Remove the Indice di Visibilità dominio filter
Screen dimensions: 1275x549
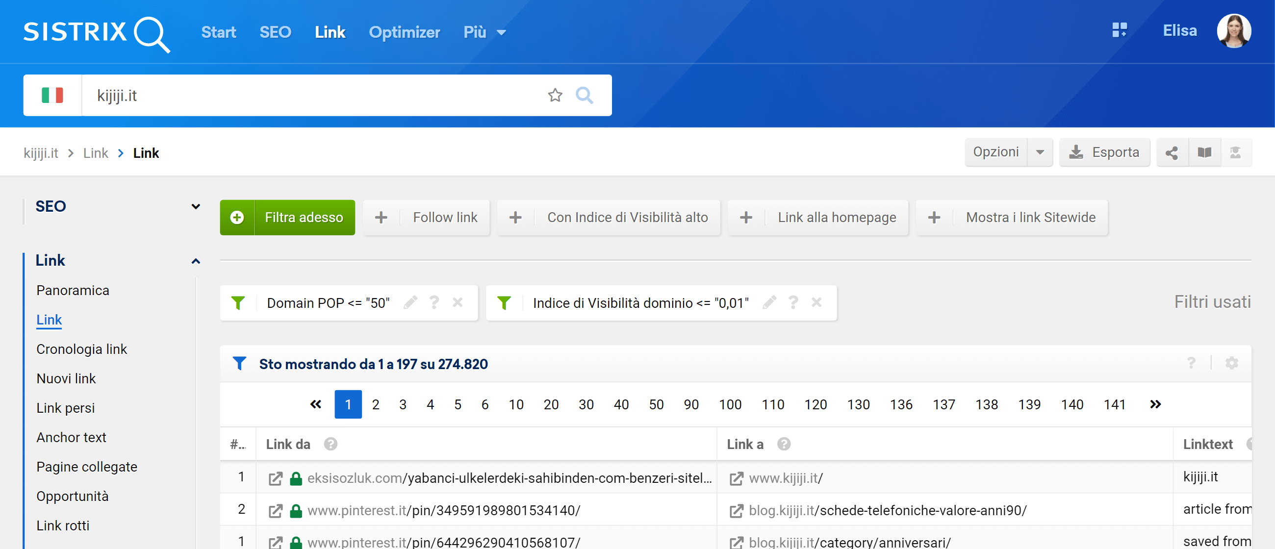tap(816, 302)
